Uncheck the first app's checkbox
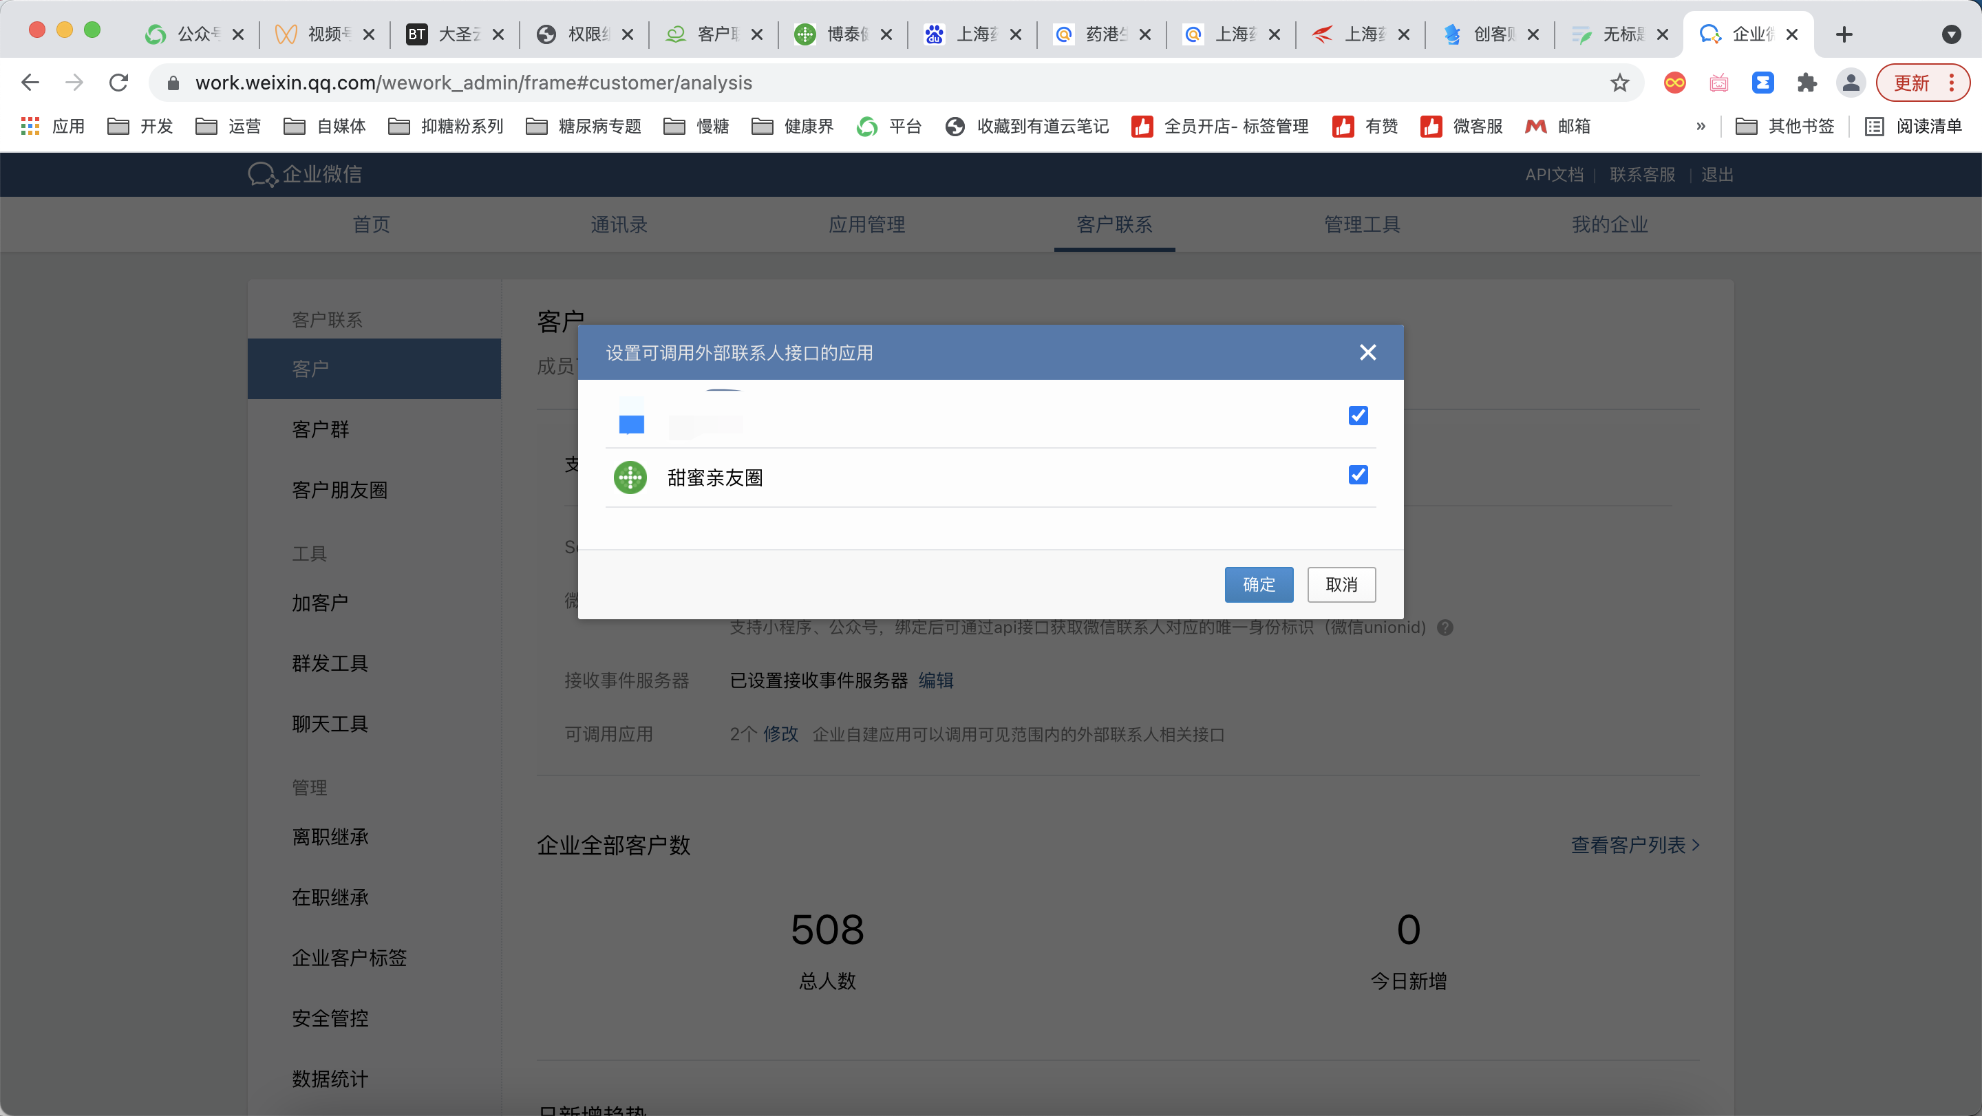1982x1116 pixels. 1358,416
